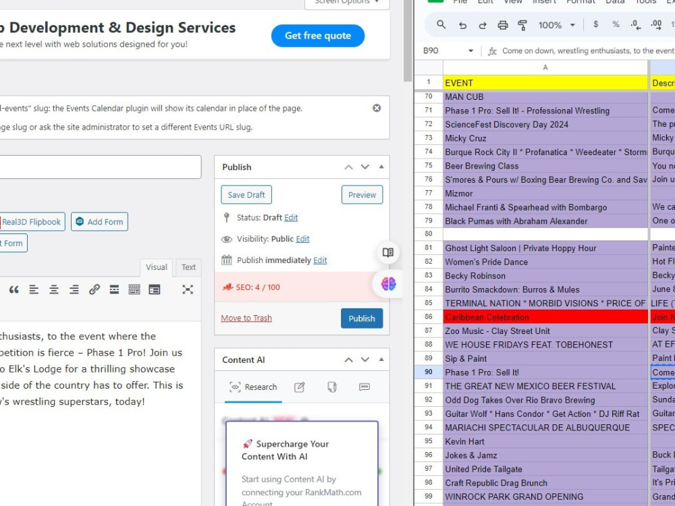Toggle the editor toolbar (kitchen sink) icon
This screenshot has width=675, height=506.
point(134,289)
